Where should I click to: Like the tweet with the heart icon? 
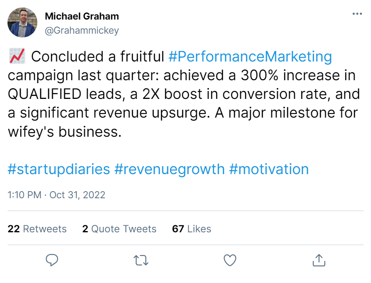pos(230,260)
